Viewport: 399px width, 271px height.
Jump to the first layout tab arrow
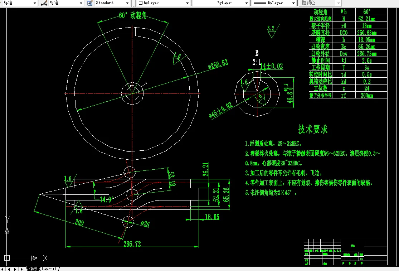click(x=3, y=269)
